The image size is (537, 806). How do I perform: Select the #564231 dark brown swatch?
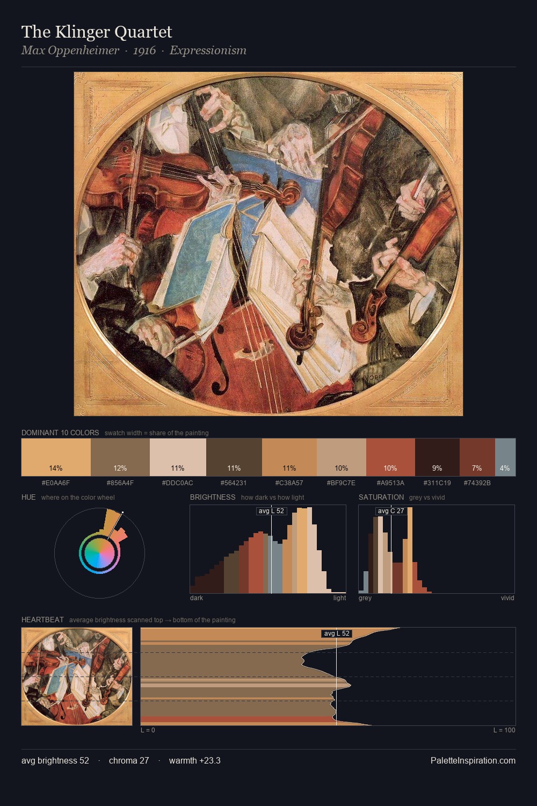pos(234,457)
